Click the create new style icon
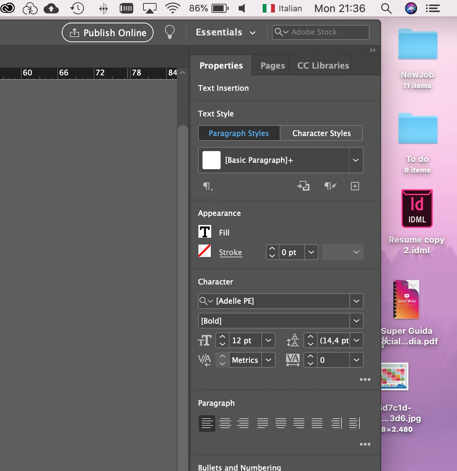 [355, 186]
